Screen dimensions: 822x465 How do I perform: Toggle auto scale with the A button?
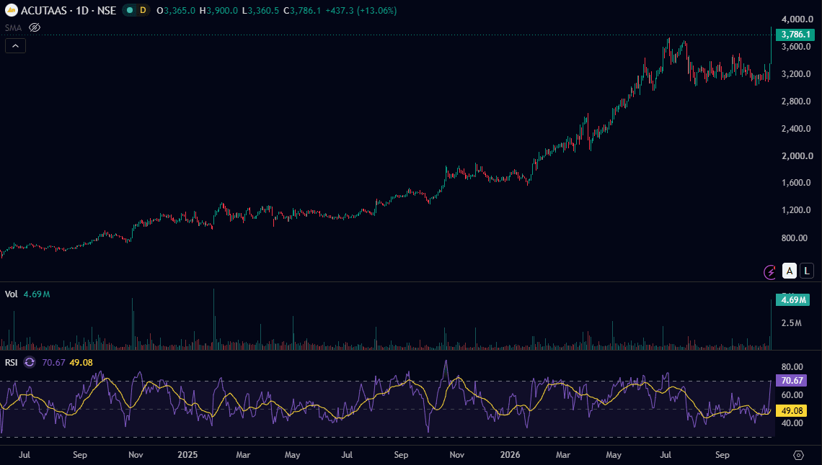[x=789, y=271]
